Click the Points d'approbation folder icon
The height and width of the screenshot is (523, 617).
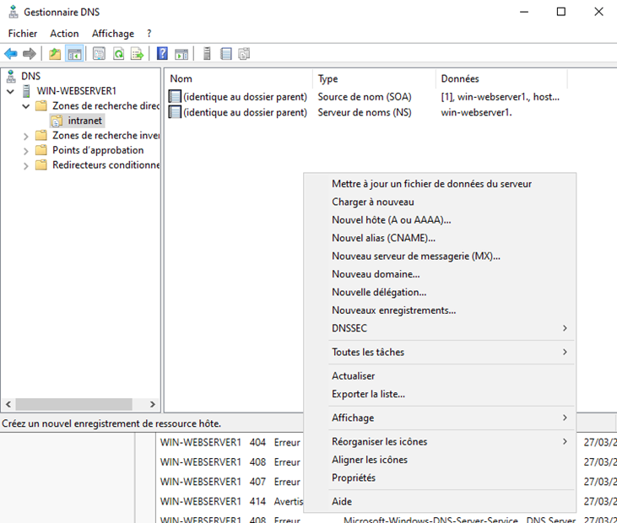(41, 150)
